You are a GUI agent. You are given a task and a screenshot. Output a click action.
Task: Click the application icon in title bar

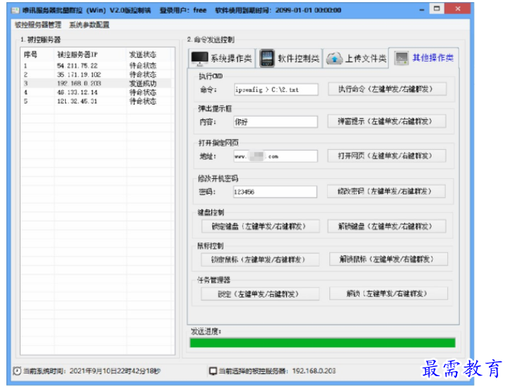point(16,10)
